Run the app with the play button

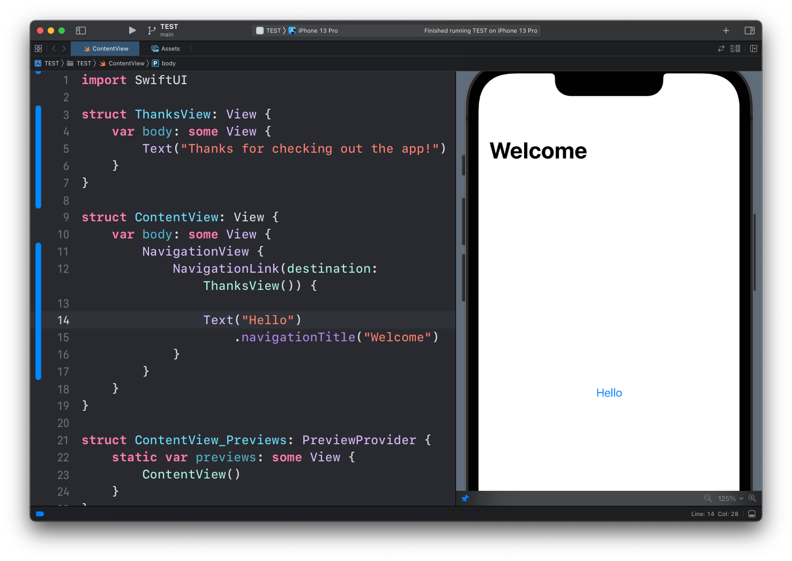[x=132, y=31]
